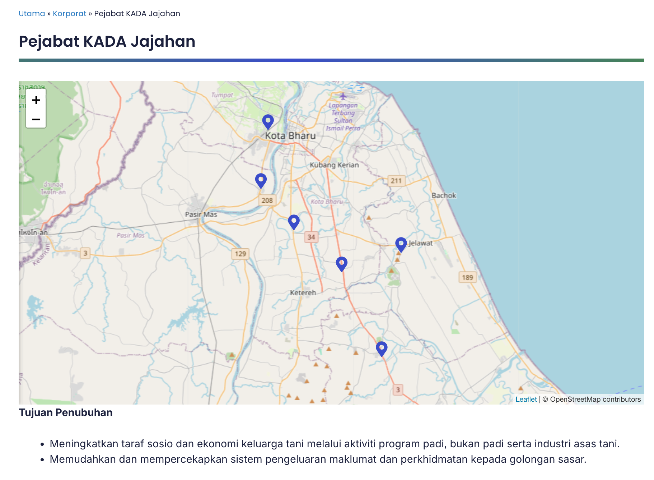The image size is (654, 480).
Task: Click the airport plane icon on map
Action: pyautogui.click(x=343, y=96)
